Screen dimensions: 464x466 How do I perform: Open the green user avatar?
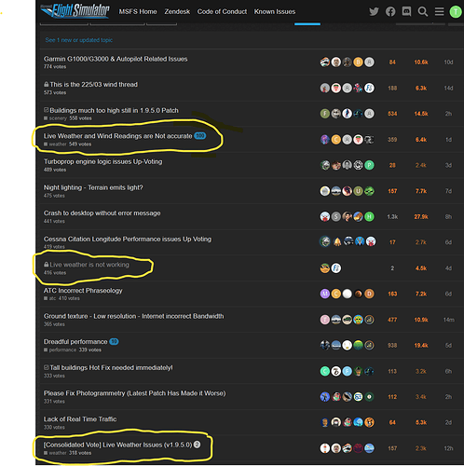pyautogui.click(x=456, y=12)
